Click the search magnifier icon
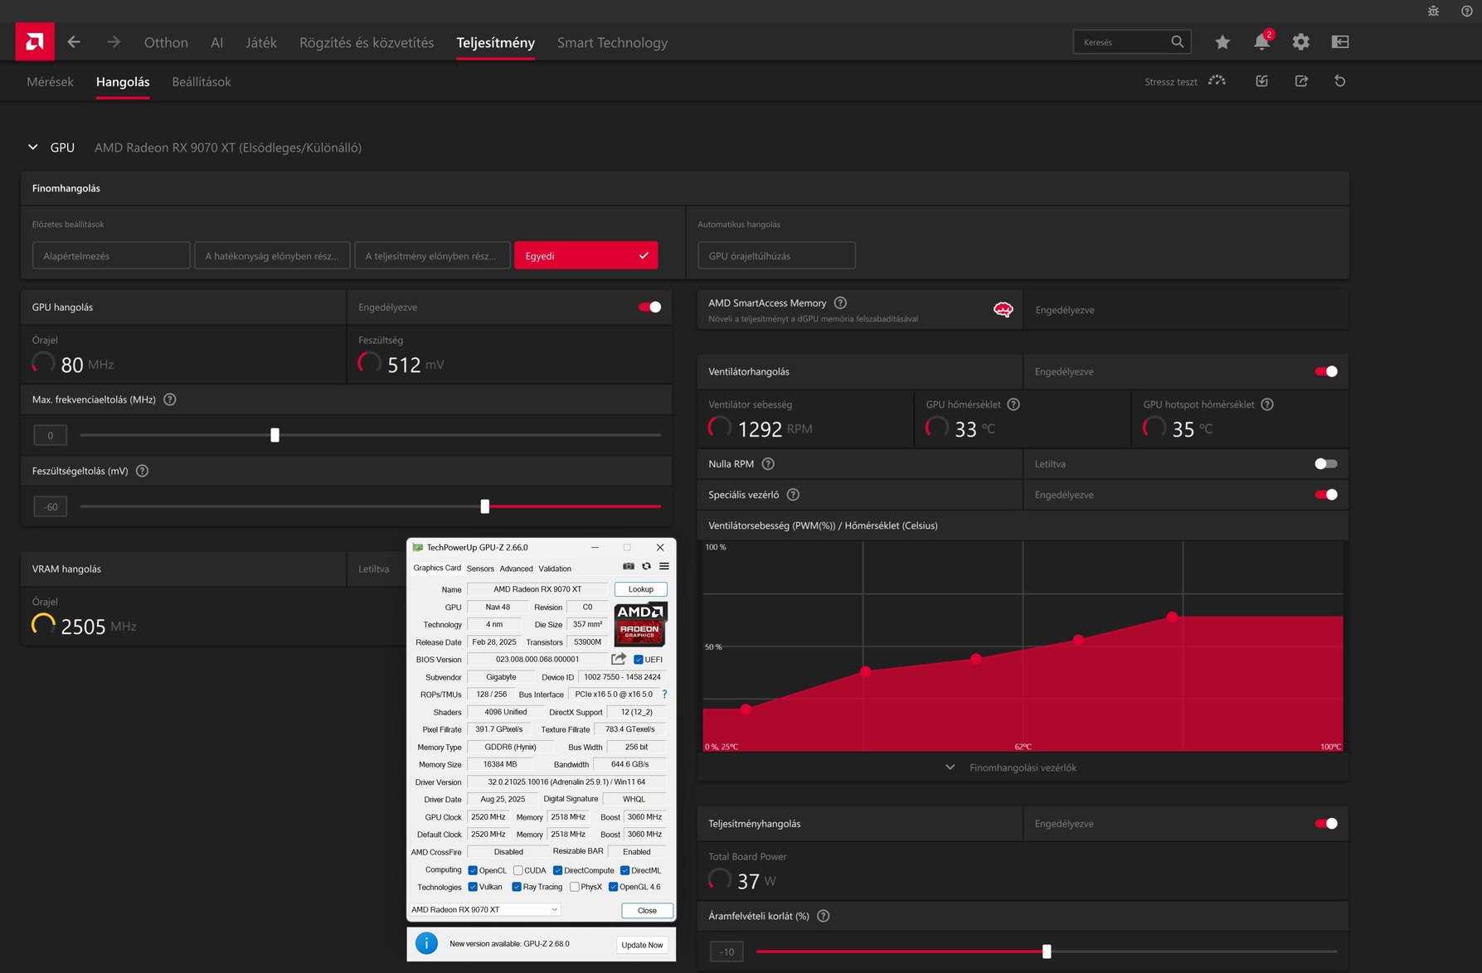 [1177, 42]
